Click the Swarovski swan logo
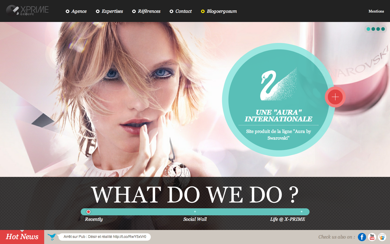 pyautogui.click(x=278, y=84)
